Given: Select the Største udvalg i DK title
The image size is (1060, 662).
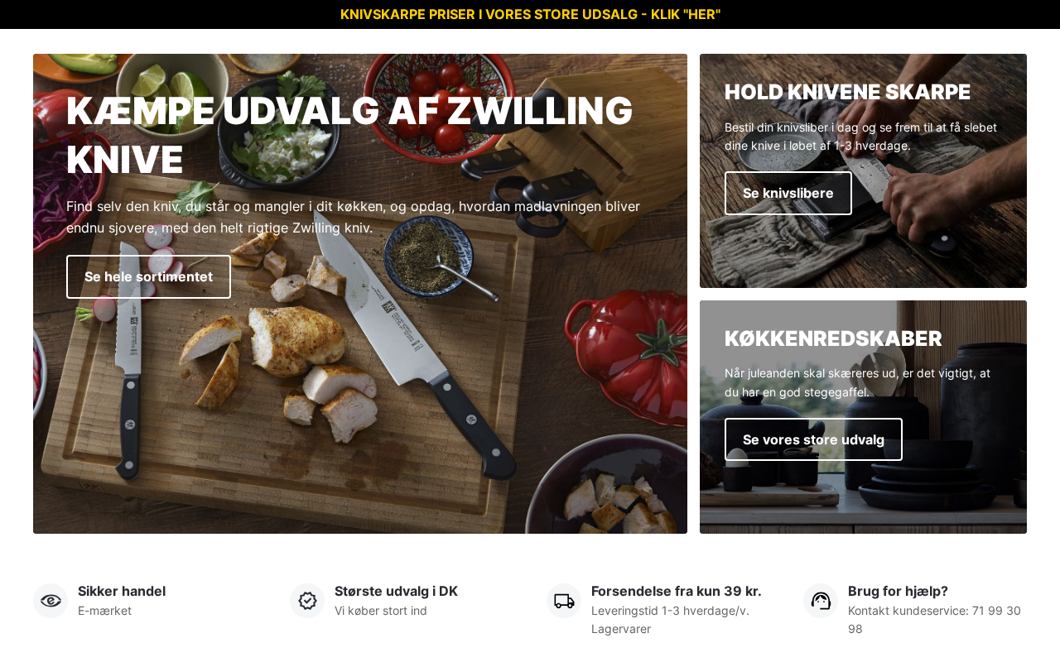Looking at the screenshot, I should 396,591.
